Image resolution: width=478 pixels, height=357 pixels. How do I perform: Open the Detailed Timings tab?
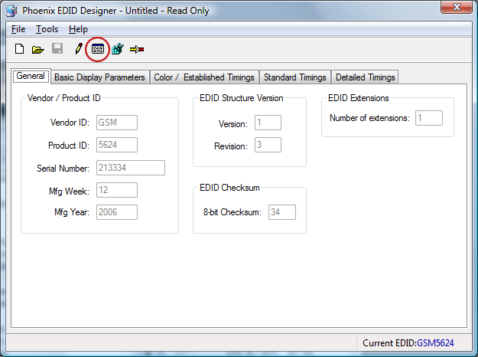point(366,77)
